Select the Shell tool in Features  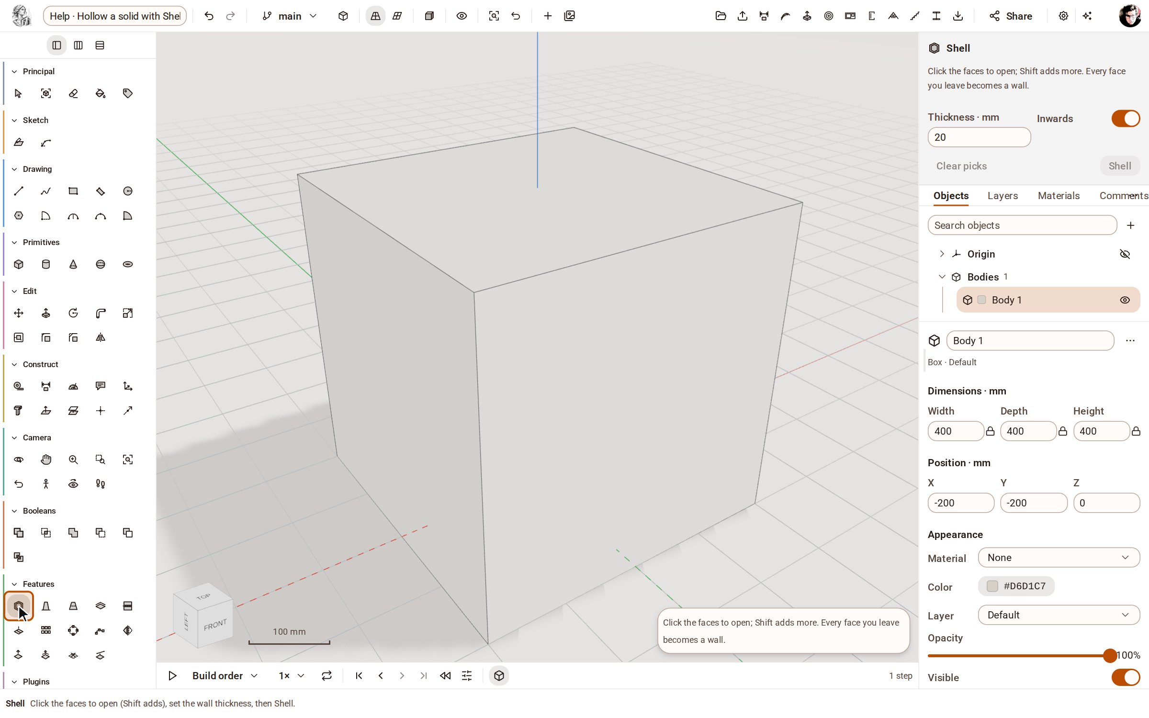pyautogui.click(x=19, y=606)
